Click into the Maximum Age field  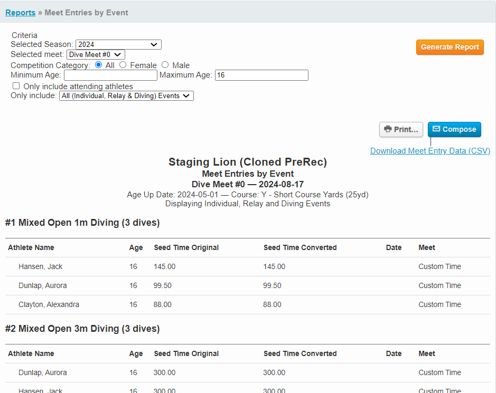[261, 75]
